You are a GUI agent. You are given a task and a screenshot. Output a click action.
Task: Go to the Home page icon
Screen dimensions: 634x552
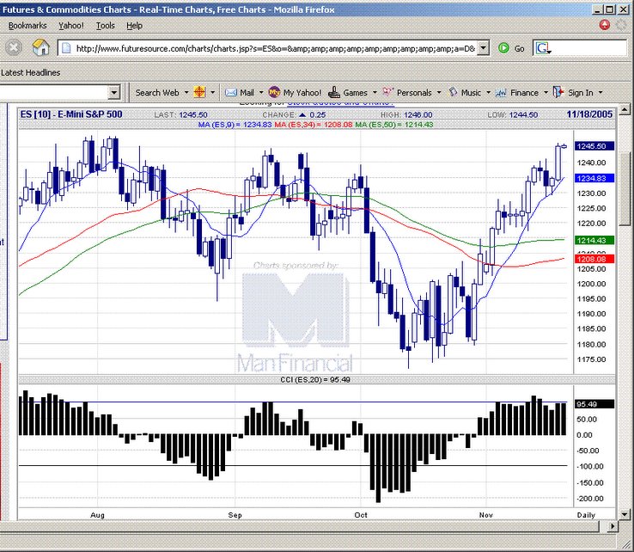pos(41,48)
